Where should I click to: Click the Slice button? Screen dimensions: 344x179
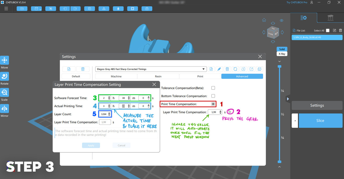[x=320, y=120]
